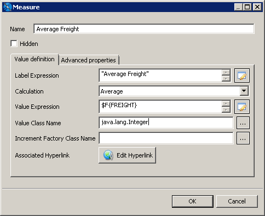Close the Measure dialog window
The image size is (265, 216).
[x=257, y=7]
